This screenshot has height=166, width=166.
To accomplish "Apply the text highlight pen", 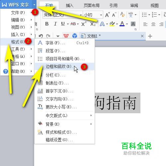I will click(112, 24).
